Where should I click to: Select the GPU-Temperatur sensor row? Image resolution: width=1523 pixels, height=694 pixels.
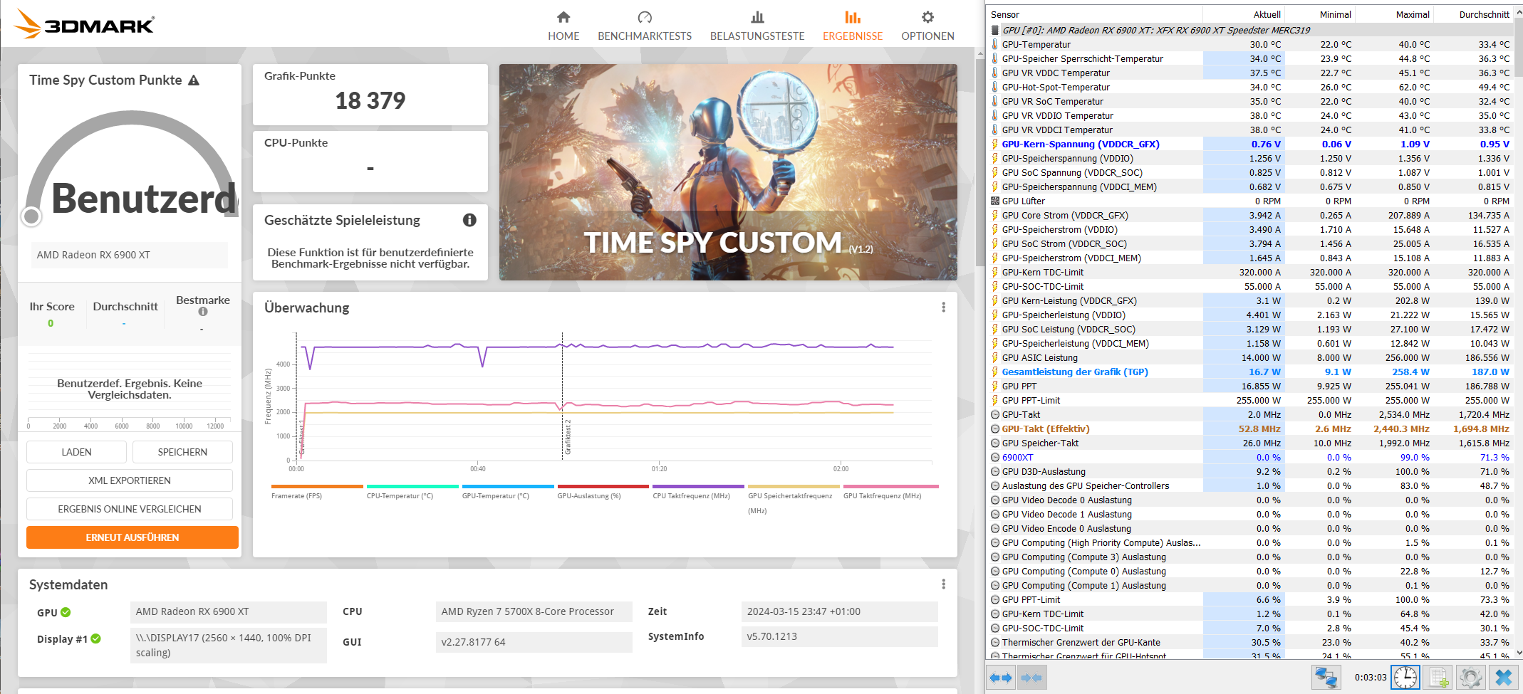pos(1249,44)
